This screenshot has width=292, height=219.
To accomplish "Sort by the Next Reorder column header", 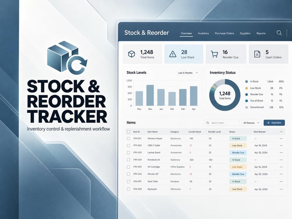I will click(260, 132).
